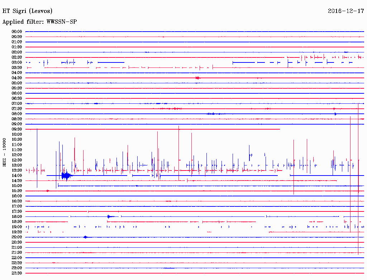Click the '18:00' time label

17,216
